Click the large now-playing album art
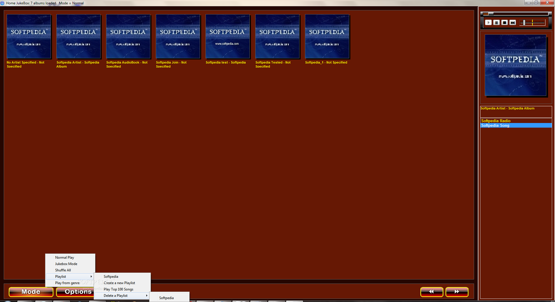 coord(515,65)
